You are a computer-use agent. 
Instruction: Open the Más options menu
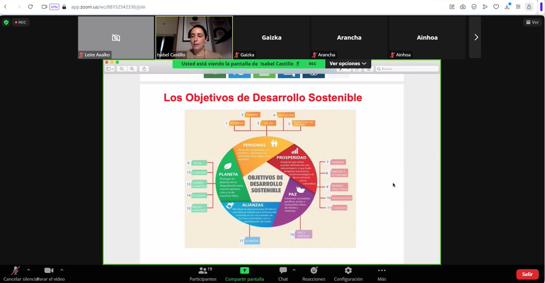tap(382, 273)
